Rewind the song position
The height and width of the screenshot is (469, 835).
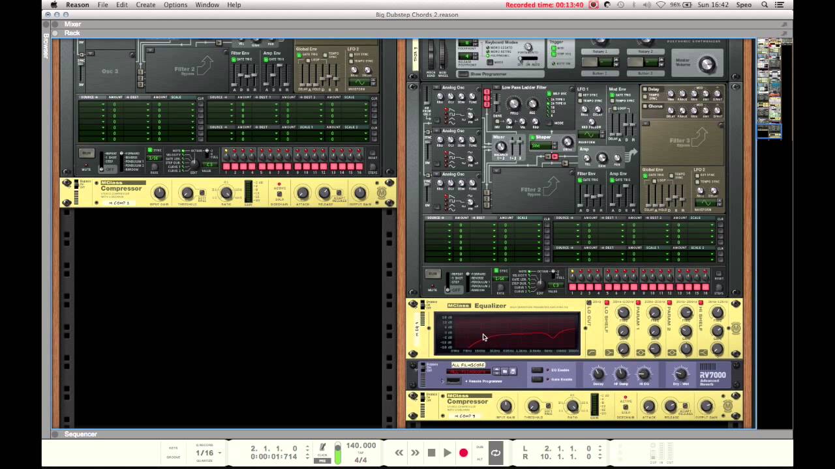pyautogui.click(x=399, y=453)
